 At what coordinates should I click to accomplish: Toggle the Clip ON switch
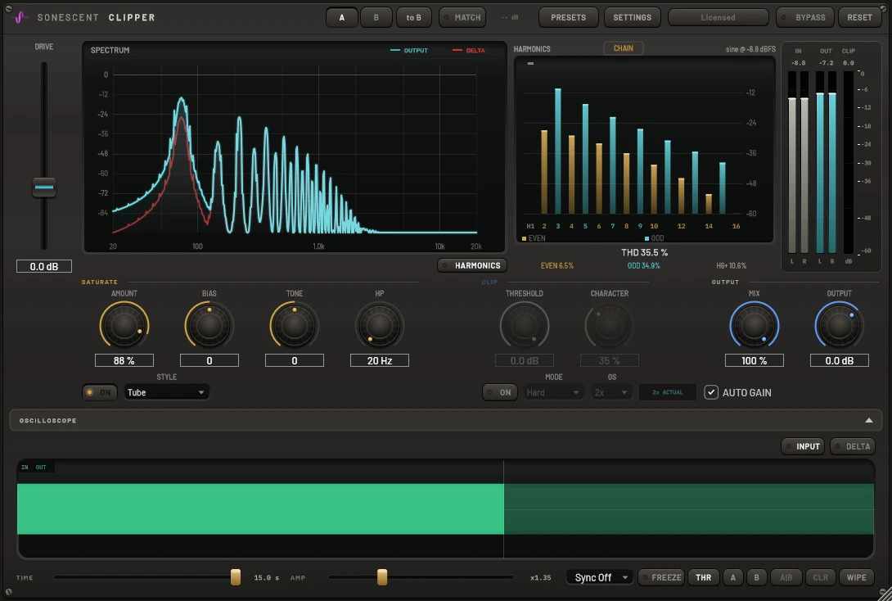point(499,392)
